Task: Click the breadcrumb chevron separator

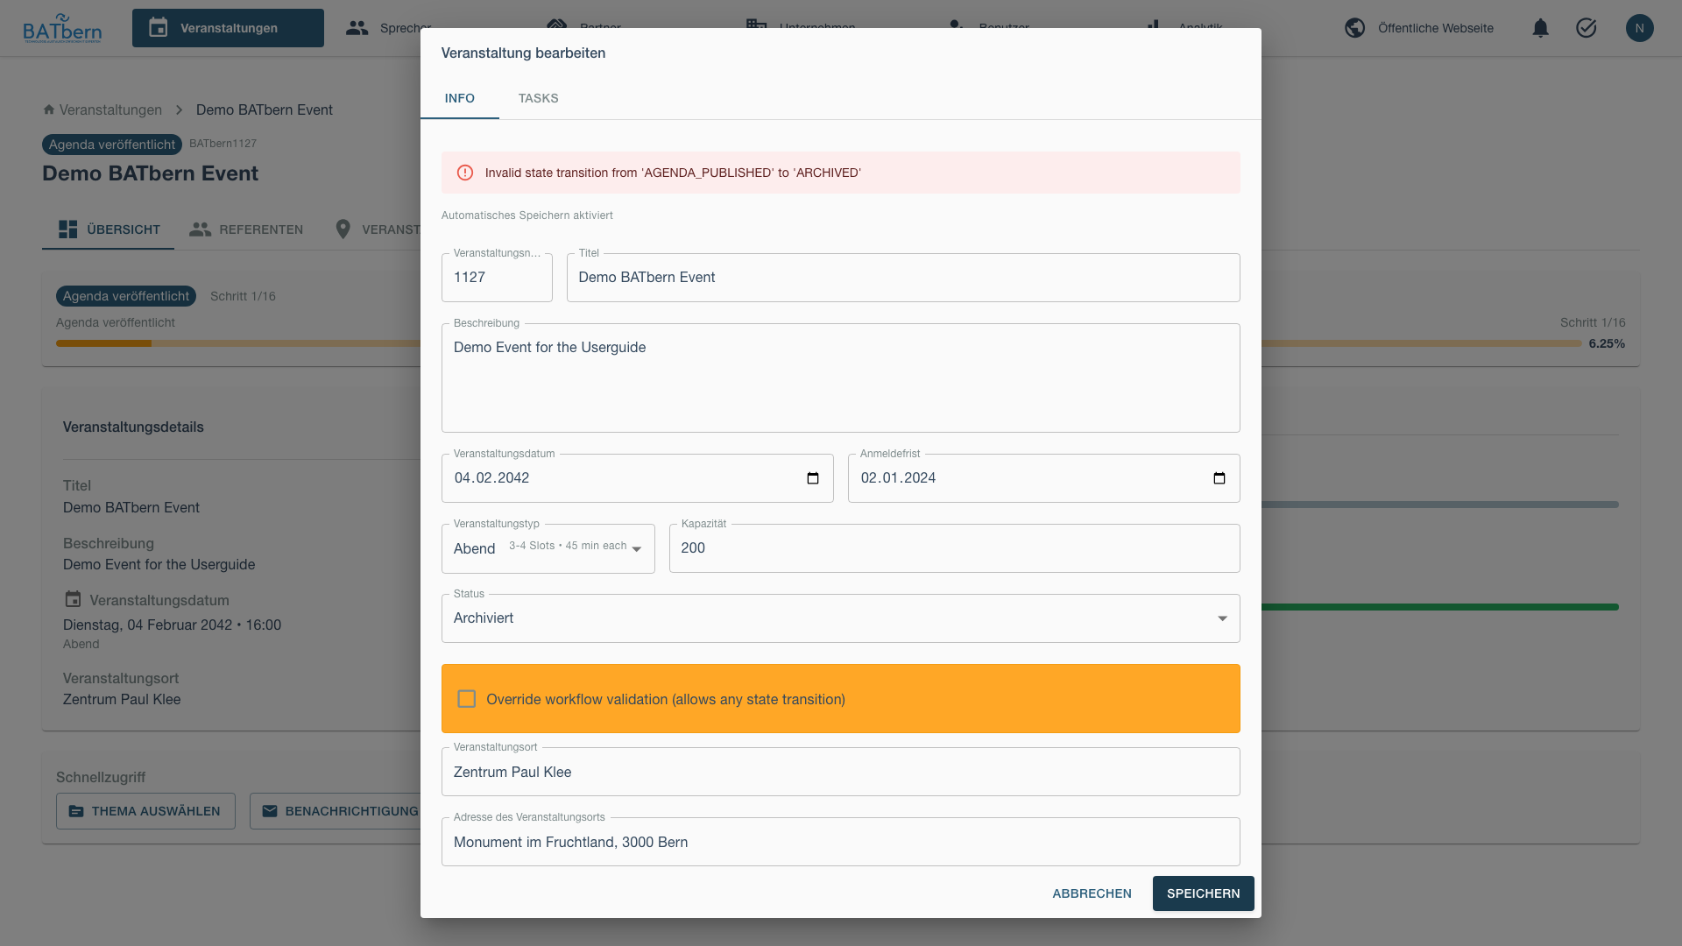Action: click(179, 109)
